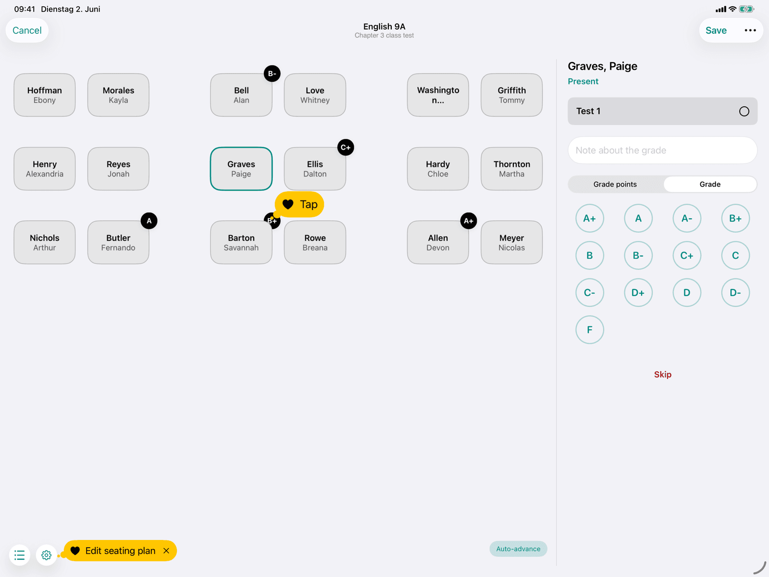Screen dimensions: 769x577
Task: Toggle the Test 1 circle indicator
Action: point(744,111)
